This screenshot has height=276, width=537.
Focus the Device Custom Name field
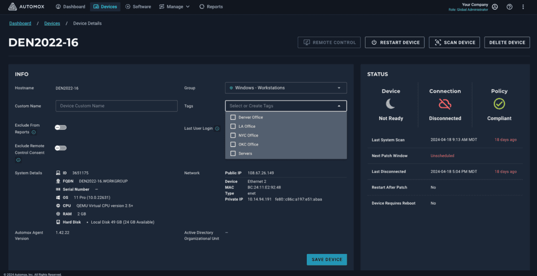tap(116, 106)
